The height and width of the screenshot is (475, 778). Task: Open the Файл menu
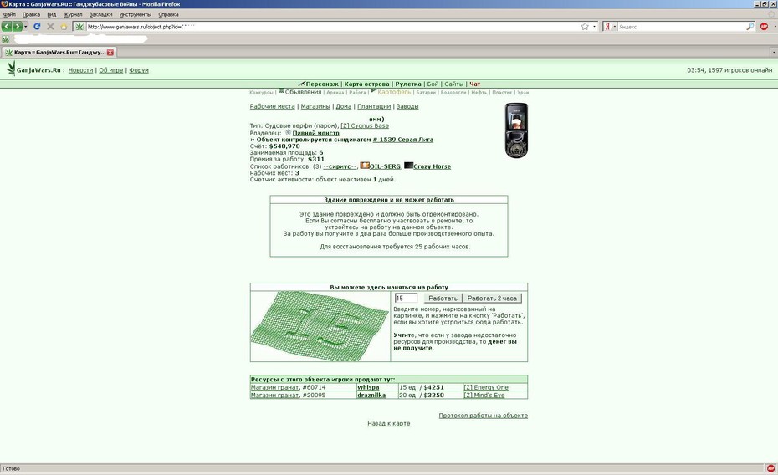(9, 14)
